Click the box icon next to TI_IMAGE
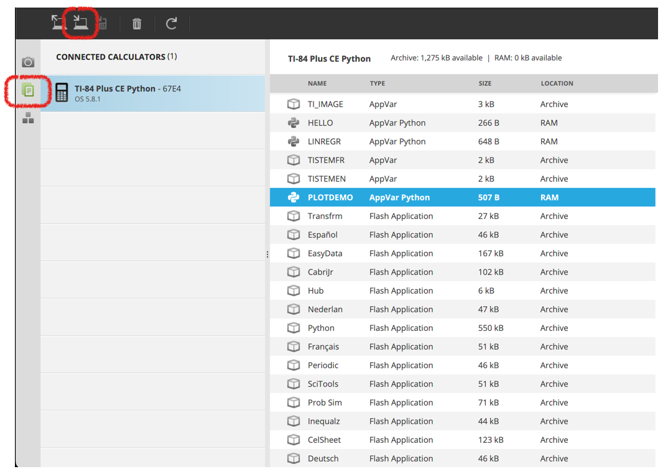This screenshot has height=474, width=668. pos(294,104)
